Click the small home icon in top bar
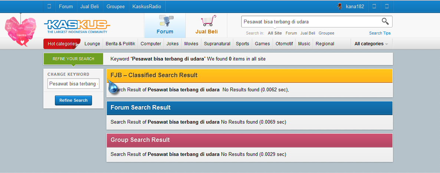 pos(49,6)
